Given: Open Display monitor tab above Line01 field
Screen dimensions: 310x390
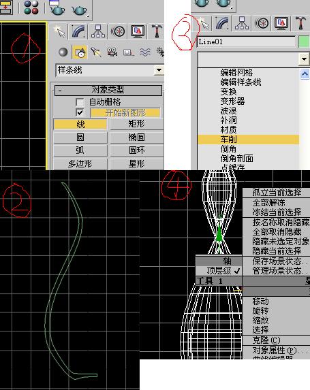Looking at the screenshot, I should pos(281,23).
